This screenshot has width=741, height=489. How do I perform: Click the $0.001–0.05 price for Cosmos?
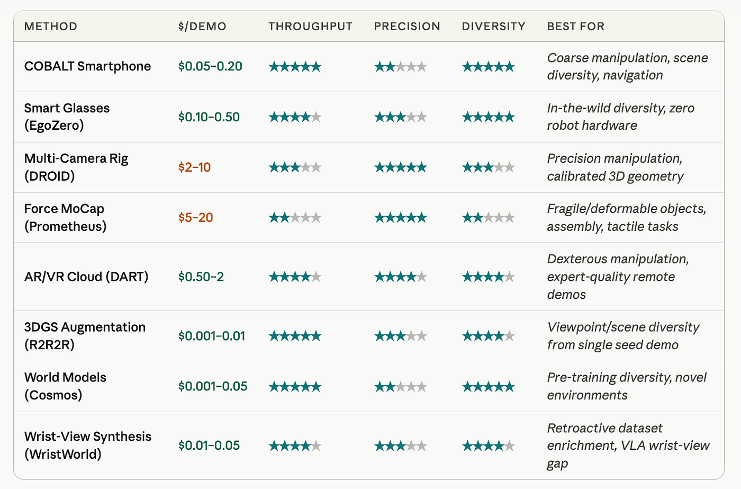(213, 386)
